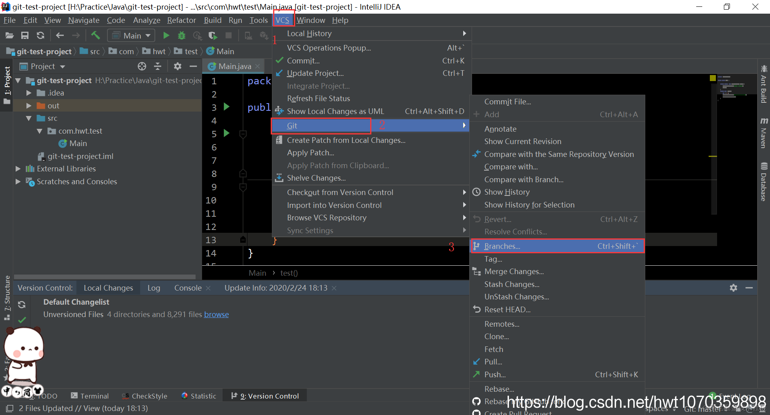Select Branches... in the Git submenu

pos(557,246)
